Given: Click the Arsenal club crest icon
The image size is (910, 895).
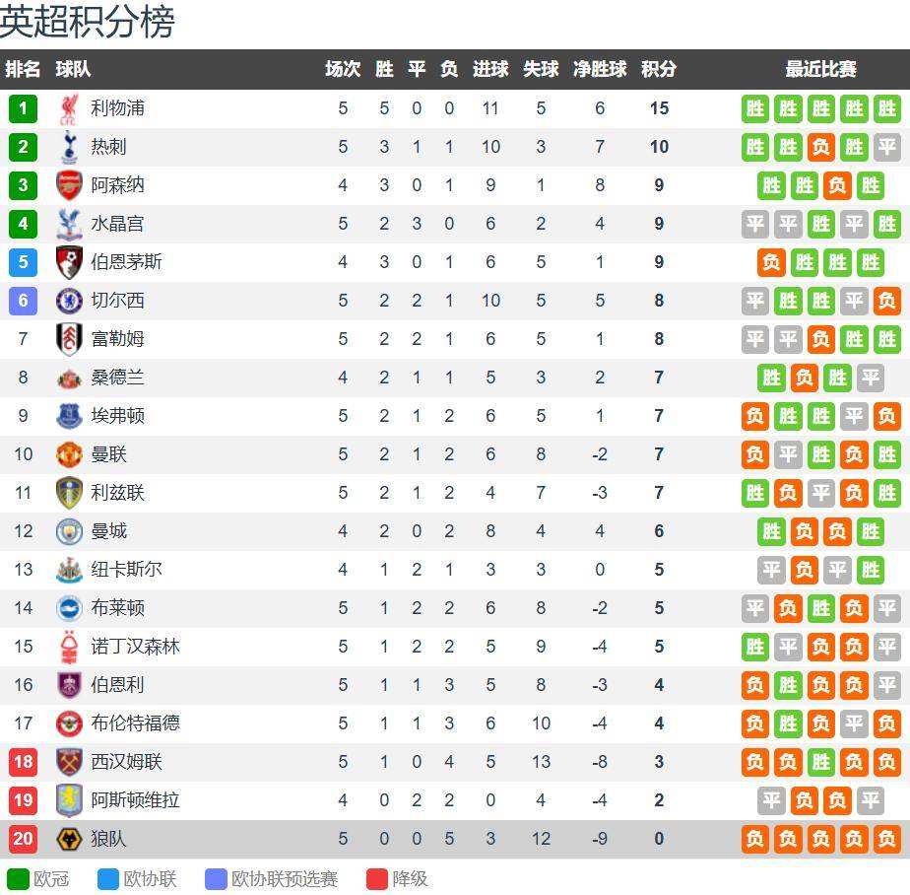Looking at the screenshot, I should 69,185.
